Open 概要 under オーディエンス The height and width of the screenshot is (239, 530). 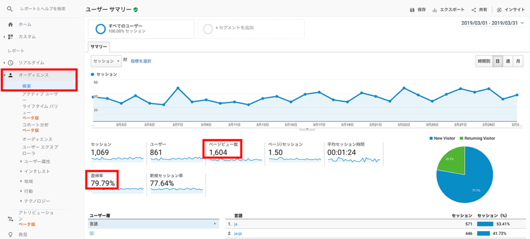(27, 86)
